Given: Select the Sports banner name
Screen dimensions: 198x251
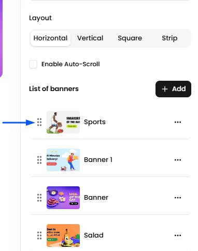Looking at the screenshot, I should (x=95, y=122).
